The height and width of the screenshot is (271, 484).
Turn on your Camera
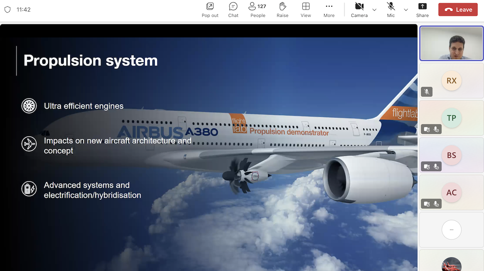point(359,9)
